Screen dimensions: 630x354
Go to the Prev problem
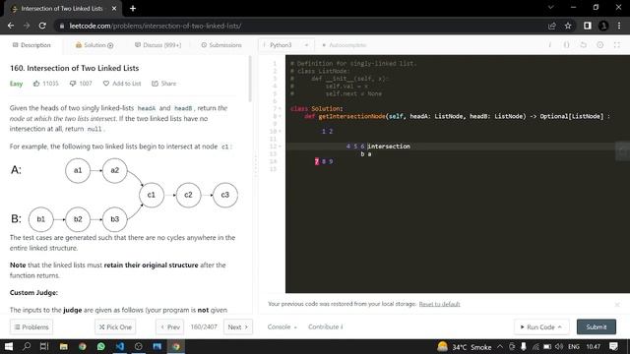(x=170, y=326)
